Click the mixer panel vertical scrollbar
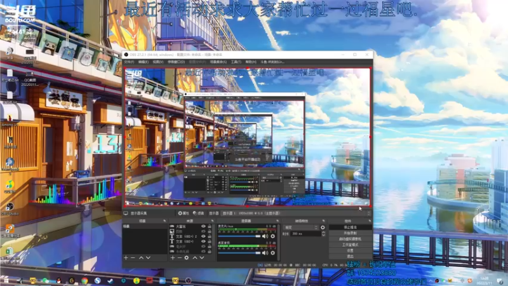508x286 pixels. (279, 242)
